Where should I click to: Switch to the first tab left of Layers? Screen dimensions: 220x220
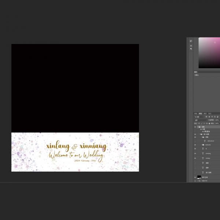point(196,113)
